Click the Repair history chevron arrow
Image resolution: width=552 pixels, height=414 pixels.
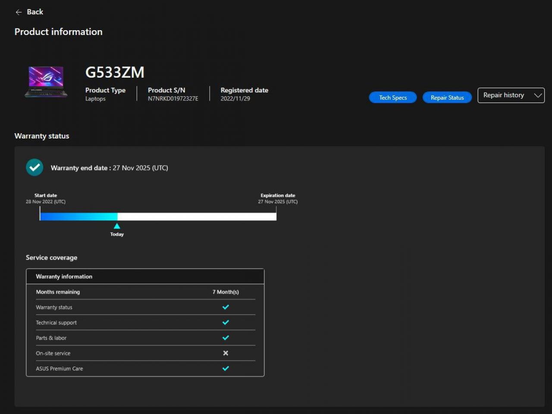coord(538,95)
